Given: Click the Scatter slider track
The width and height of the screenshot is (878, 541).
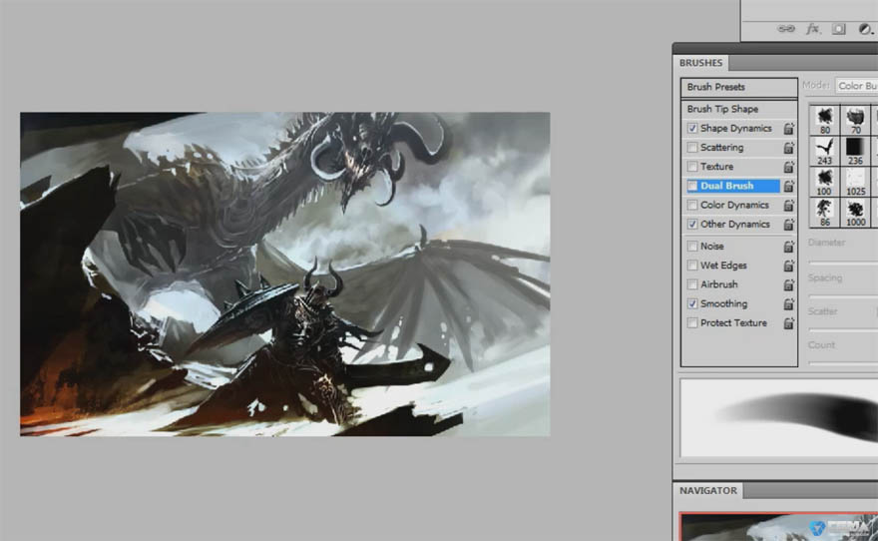Looking at the screenshot, I should click(843, 329).
